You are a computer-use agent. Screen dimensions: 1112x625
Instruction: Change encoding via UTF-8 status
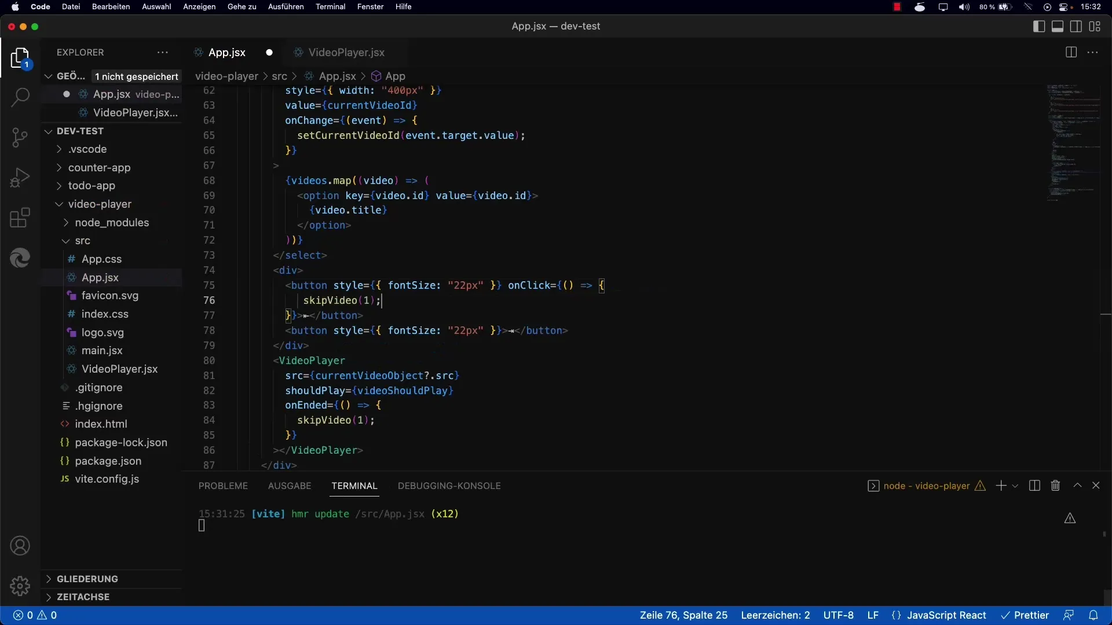pos(839,615)
